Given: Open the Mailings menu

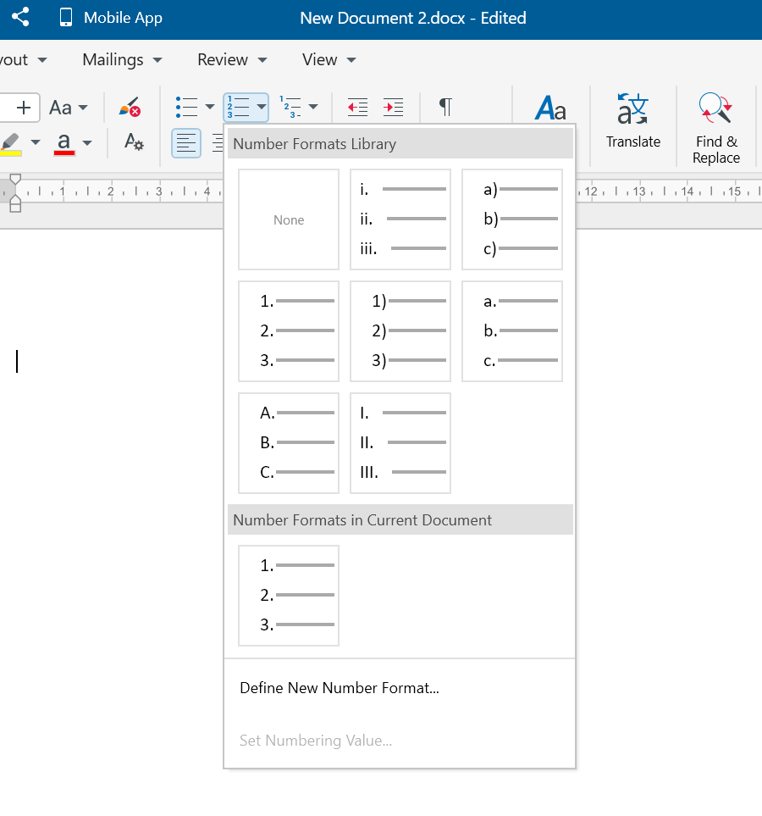Looking at the screenshot, I should point(122,60).
